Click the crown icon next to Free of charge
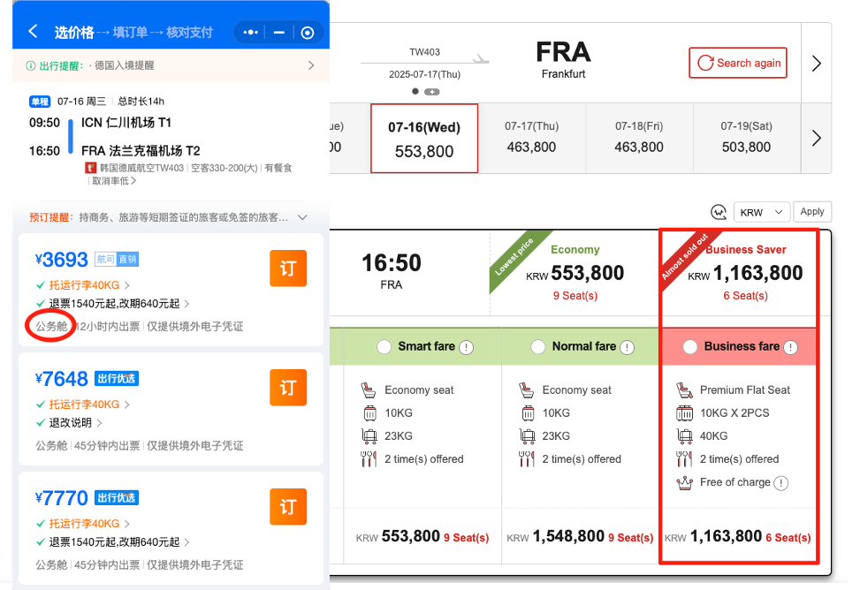 [683, 482]
